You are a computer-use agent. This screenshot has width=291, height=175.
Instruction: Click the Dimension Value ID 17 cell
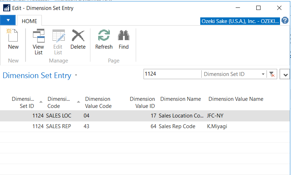pos(153,116)
